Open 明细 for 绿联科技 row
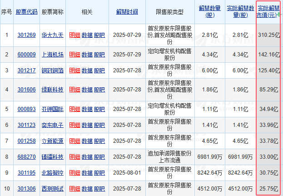 (x=74, y=90)
